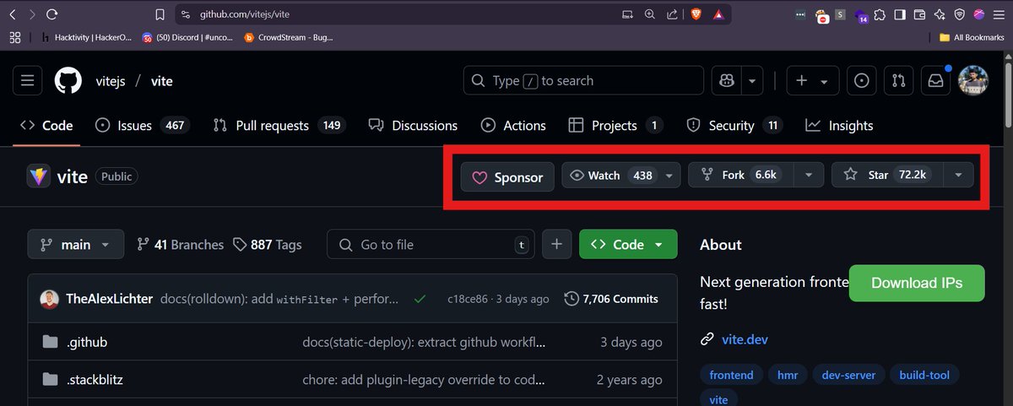Click the frontend topic tag
The width and height of the screenshot is (1013, 406).
pyautogui.click(x=731, y=375)
